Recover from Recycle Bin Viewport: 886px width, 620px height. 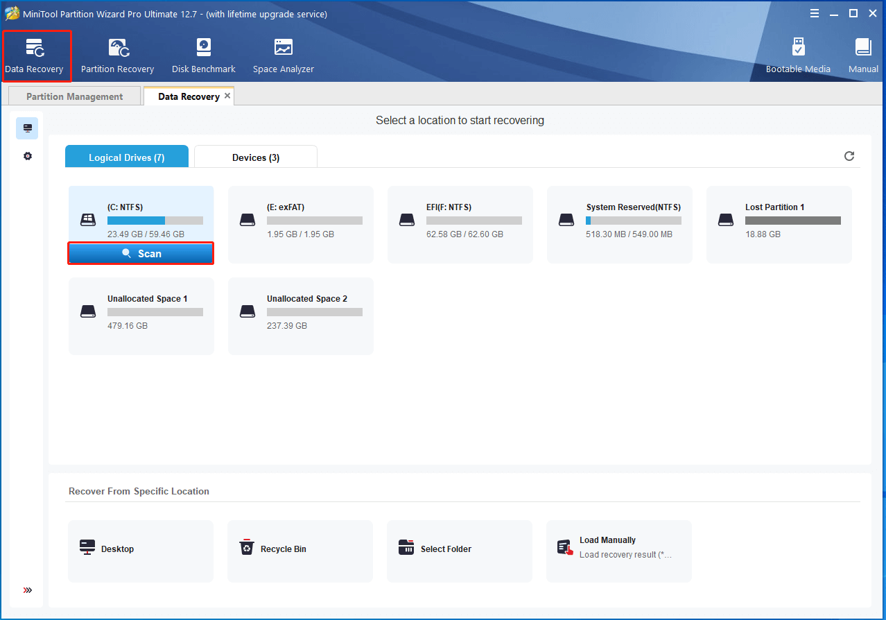300,551
